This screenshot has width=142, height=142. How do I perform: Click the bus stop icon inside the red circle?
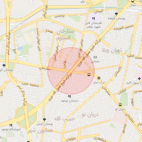pyautogui.click(x=89, y=75)
